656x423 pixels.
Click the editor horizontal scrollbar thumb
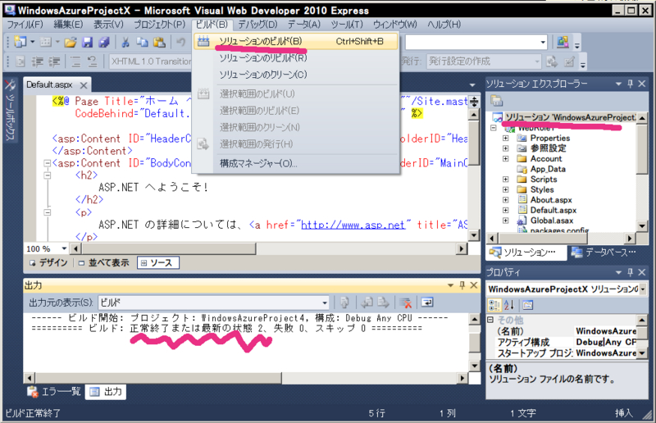[169, 248]
